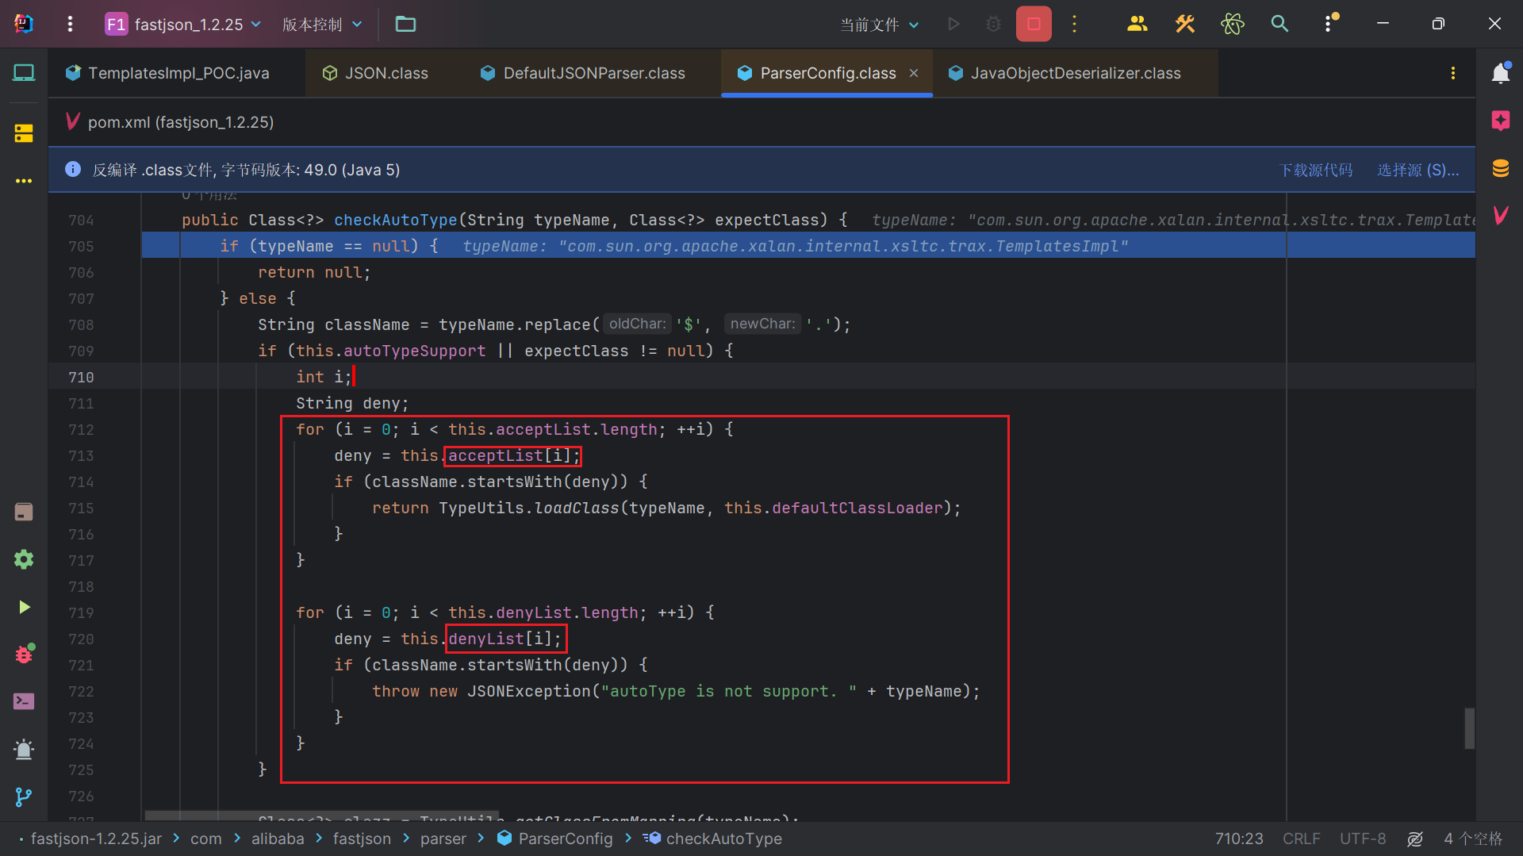Click the fastjson breadcrumb segment
Screen dimensions: 1523x856
pyautogui.click(x=362, y=839)
